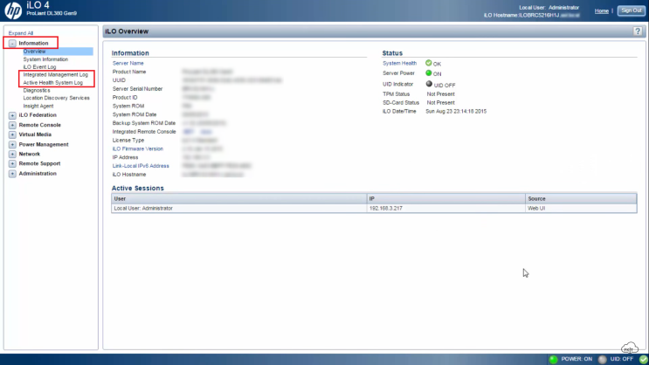Click the HP logo icon
The width and height of the screenshot is (649, 365).
click(15, 11)
